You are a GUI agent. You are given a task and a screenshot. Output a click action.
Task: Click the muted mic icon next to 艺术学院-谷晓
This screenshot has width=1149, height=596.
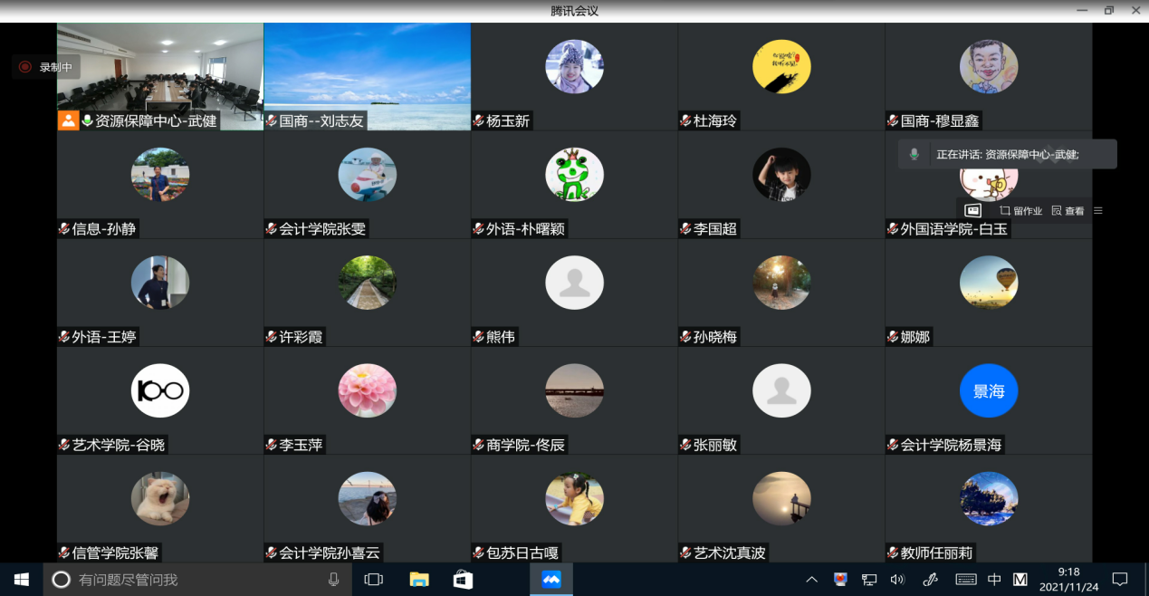(x=64, y=445)
